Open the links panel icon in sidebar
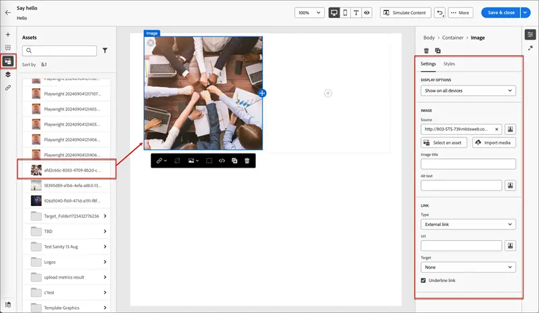Image resolution: width=539 pixels, height=313 pixels. [8, 88]
